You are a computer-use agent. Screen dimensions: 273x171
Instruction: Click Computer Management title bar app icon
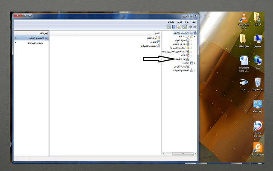(x=195, y=16)
